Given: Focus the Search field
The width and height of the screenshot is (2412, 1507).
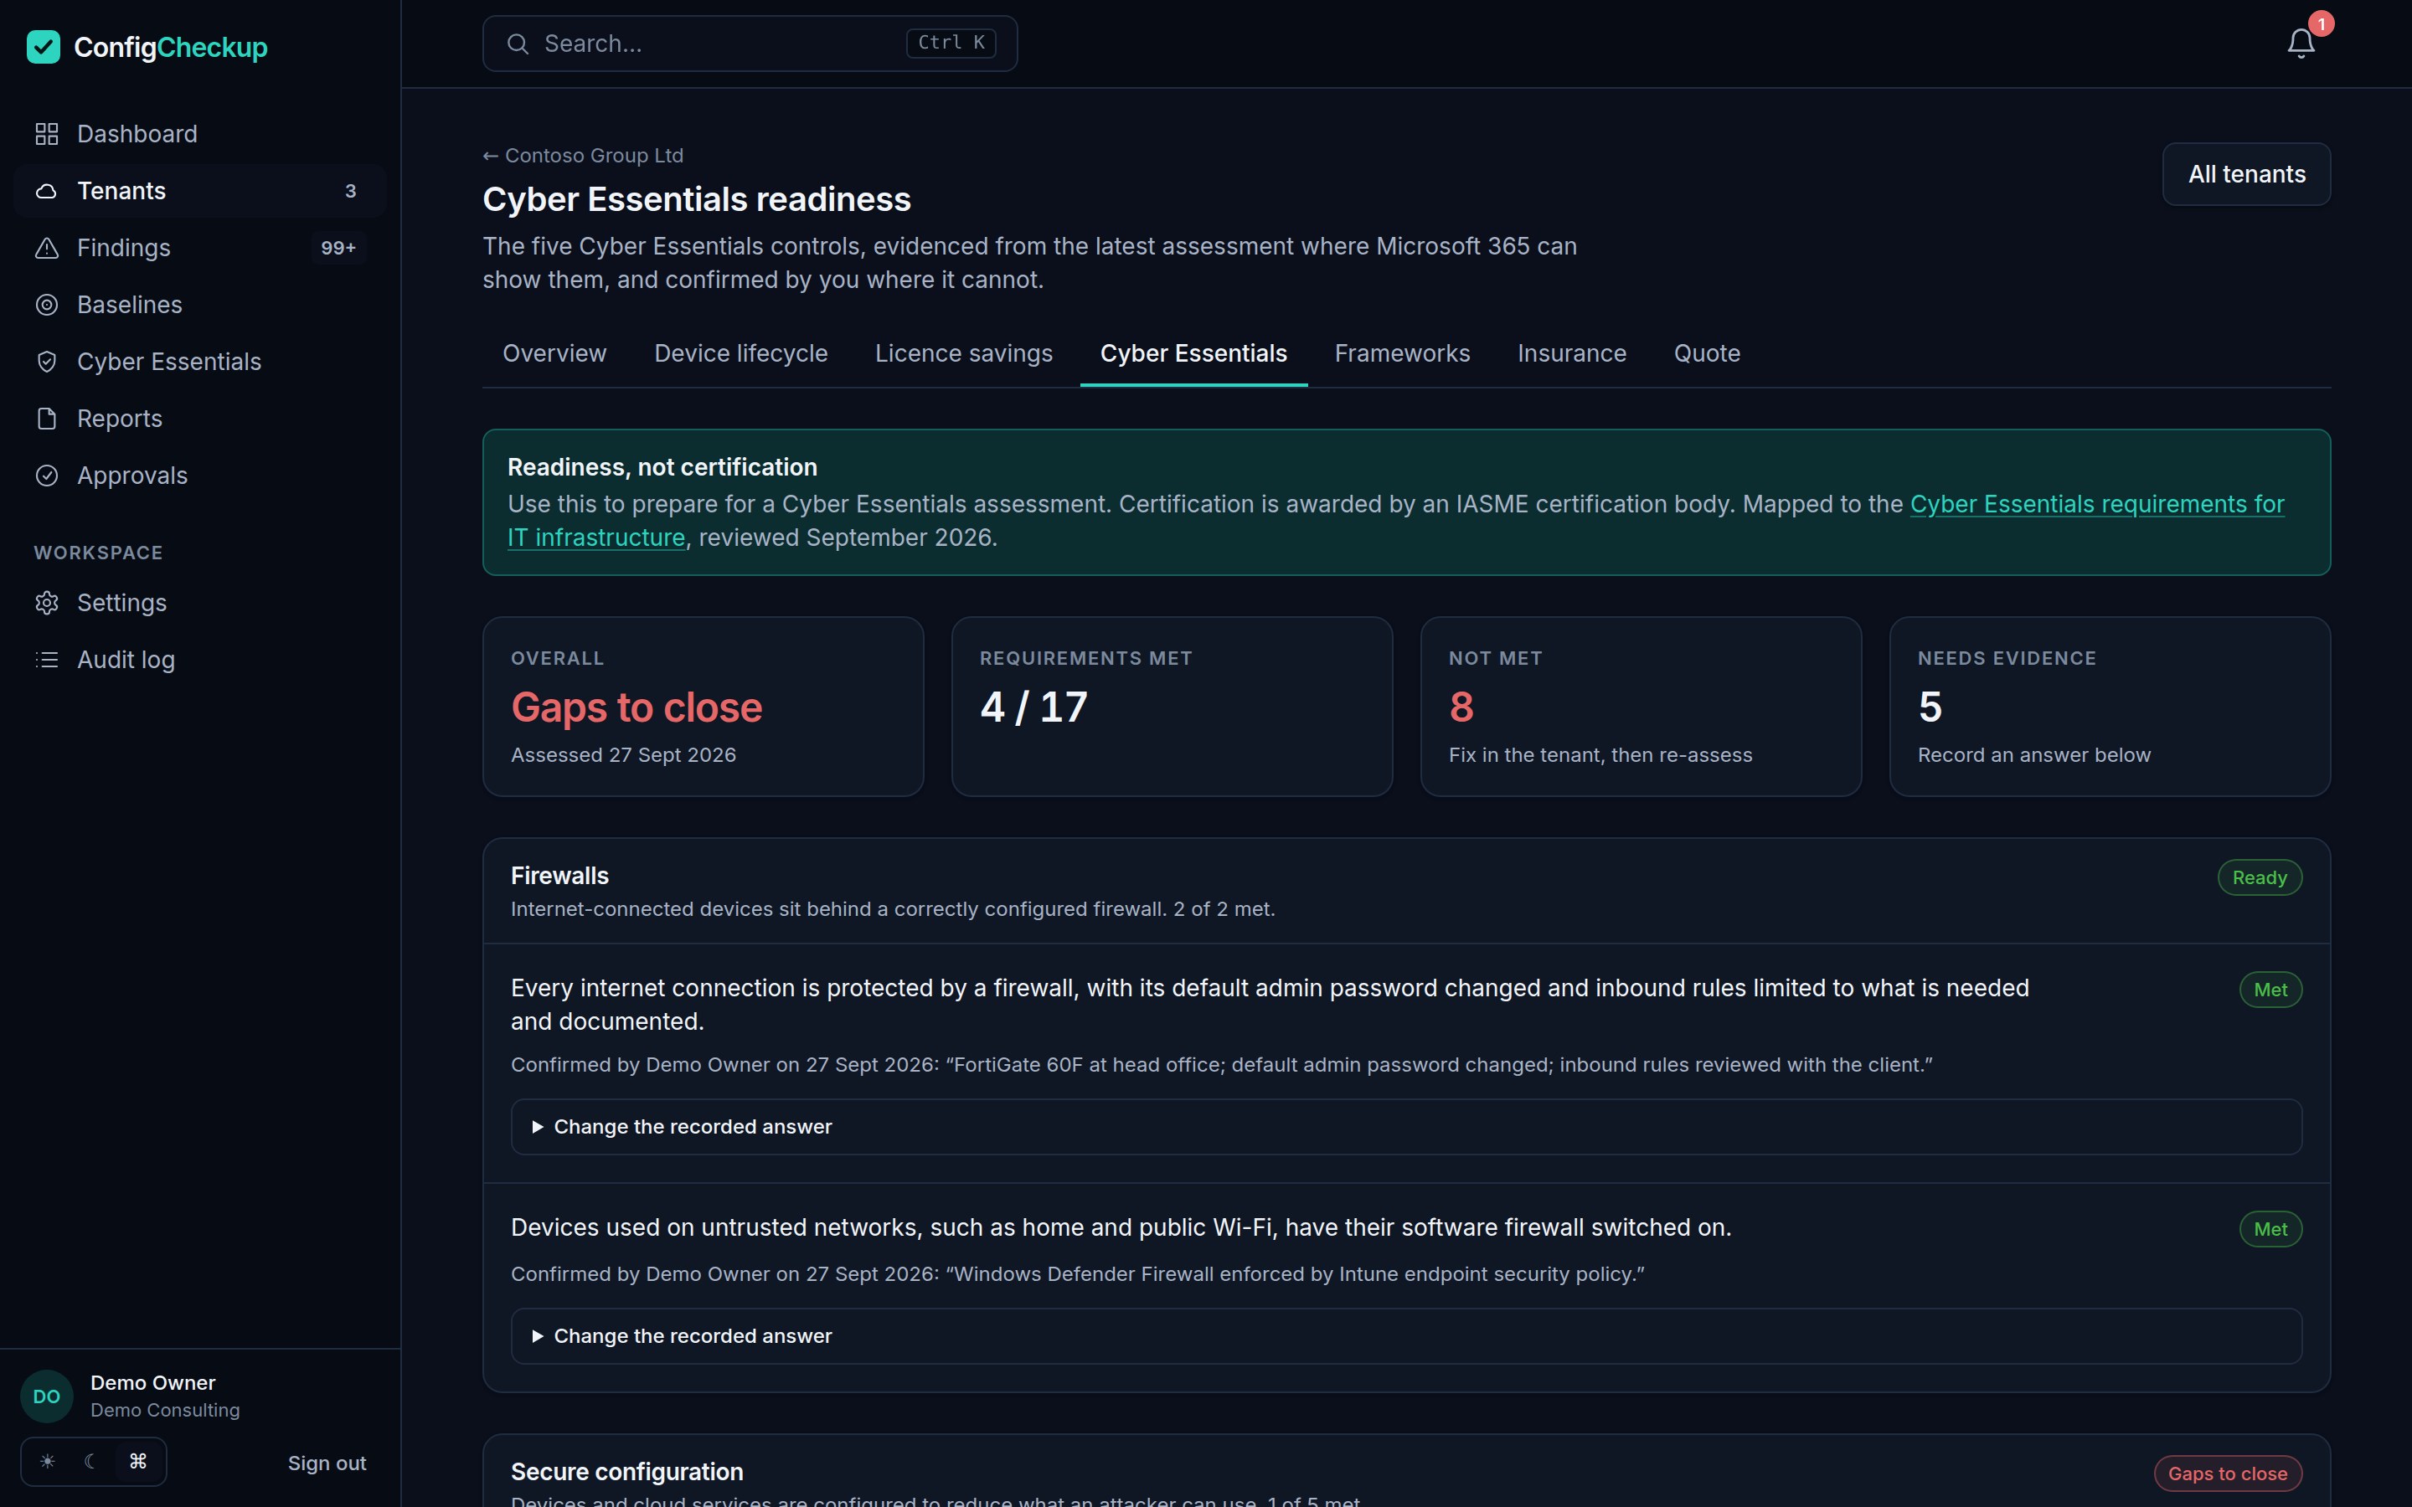Looking at the screenshot, I should click(750, 43).
